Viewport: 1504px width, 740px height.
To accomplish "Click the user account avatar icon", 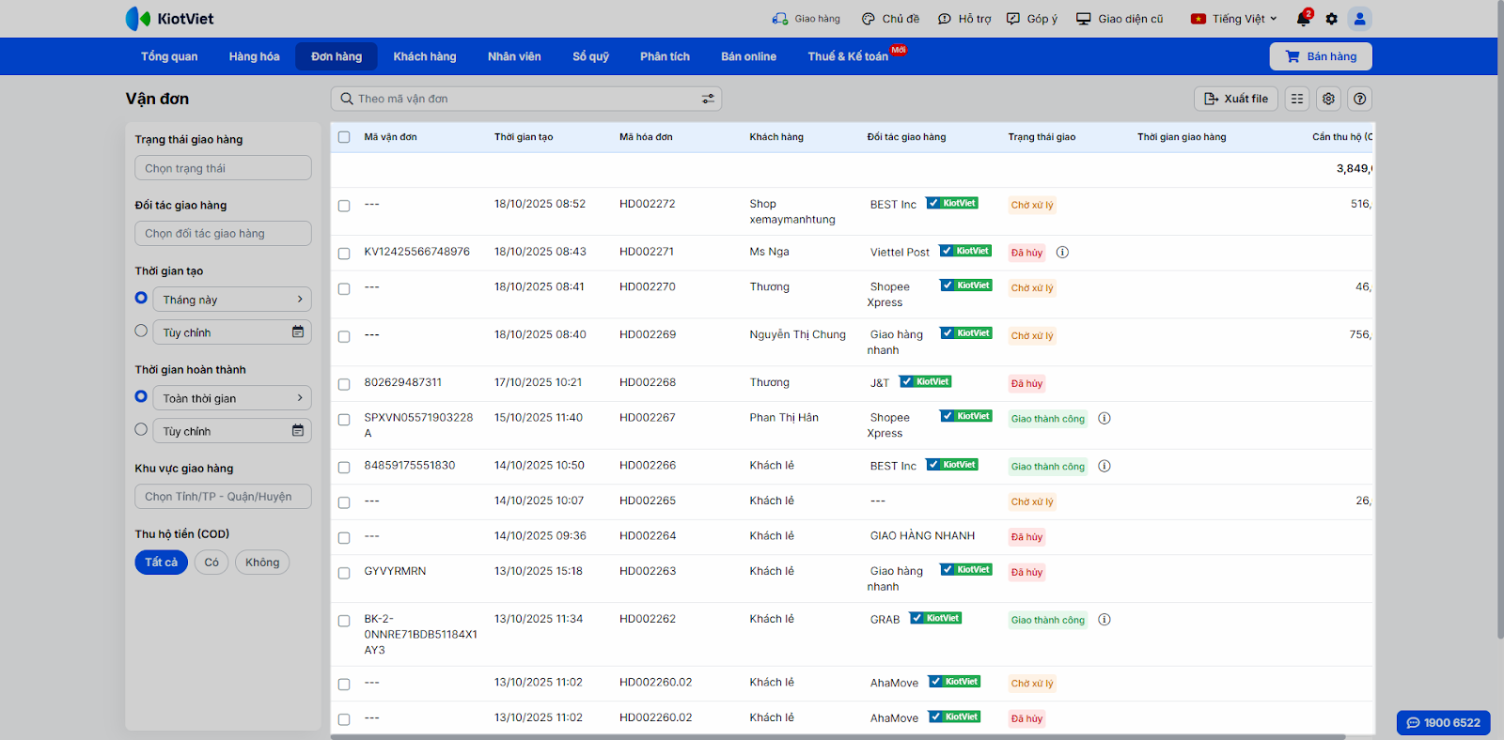I will pos(1359,19).
